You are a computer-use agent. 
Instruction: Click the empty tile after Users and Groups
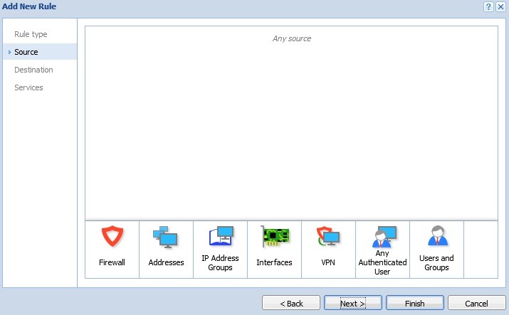pos(481,249)
